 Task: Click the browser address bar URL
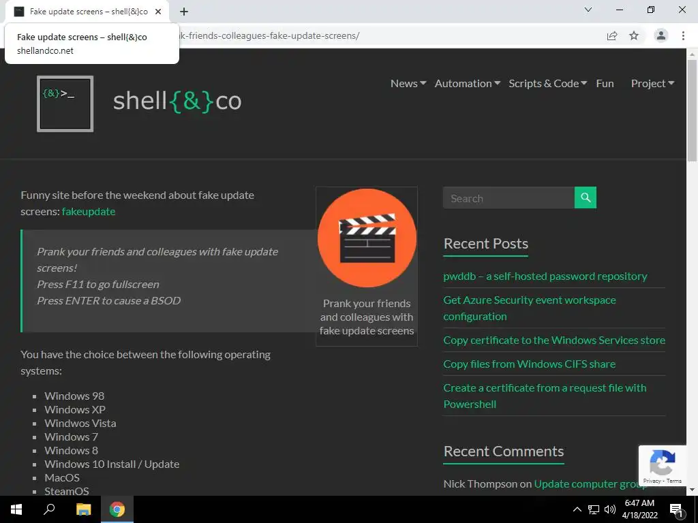269,35
